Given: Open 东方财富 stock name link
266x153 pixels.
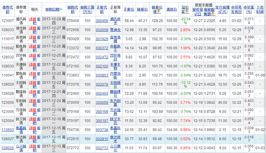Looking at the screenshot, I should [115, 103].
